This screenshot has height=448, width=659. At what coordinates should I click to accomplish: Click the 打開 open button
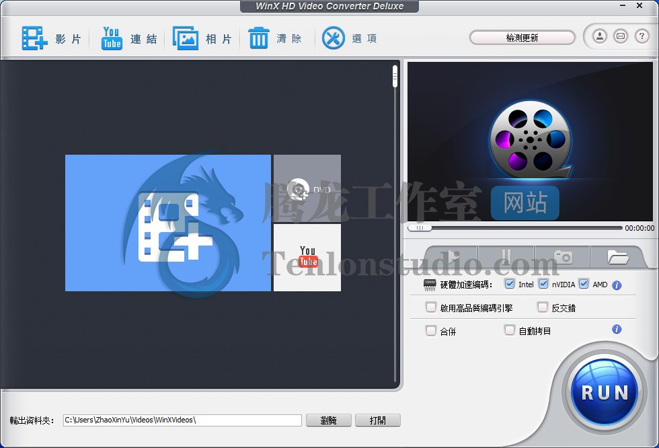click(377, 420)
